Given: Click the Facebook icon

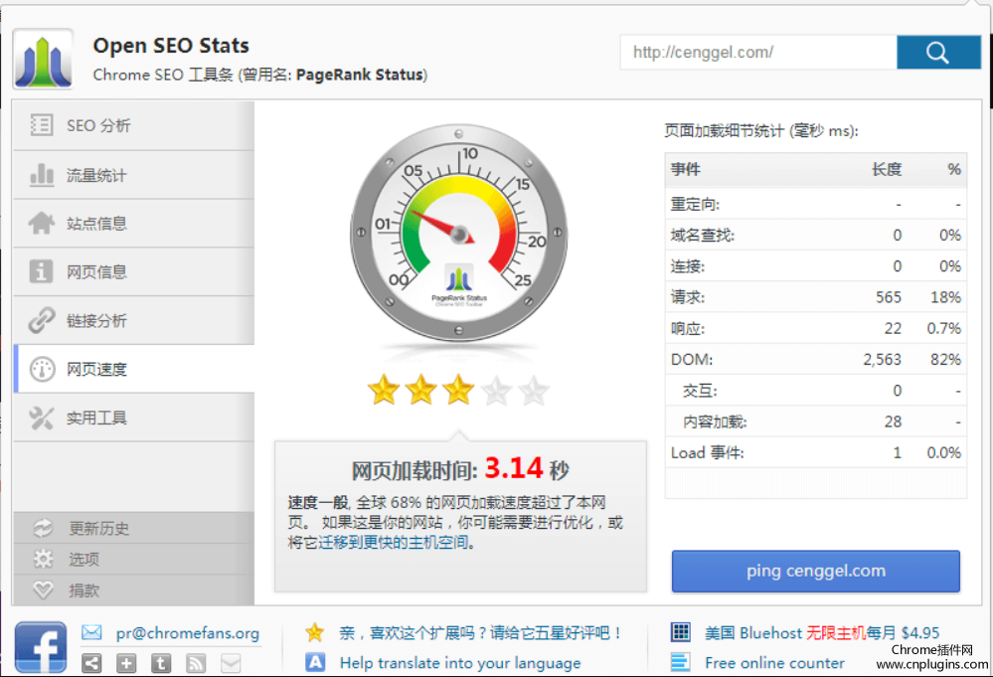Looking at the screenshot, I should coord(41,648).
